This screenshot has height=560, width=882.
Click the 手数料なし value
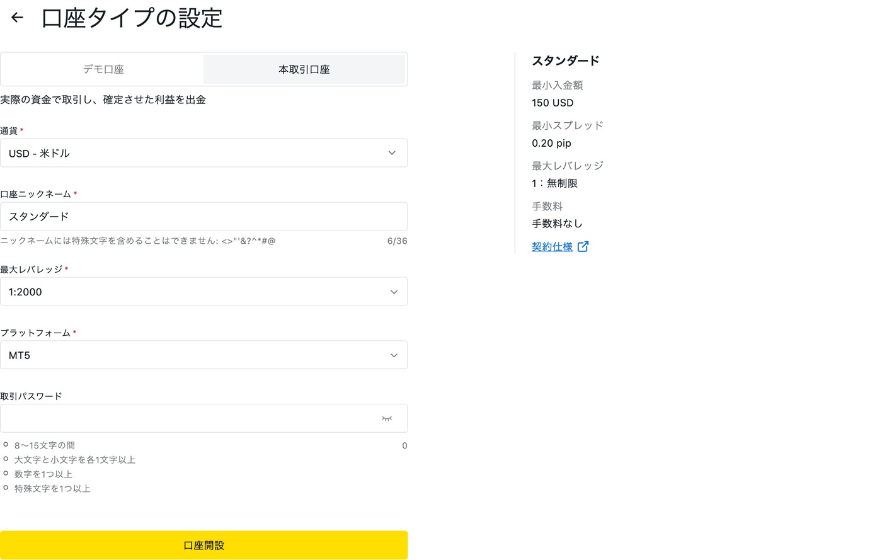[x=557, y=224]
